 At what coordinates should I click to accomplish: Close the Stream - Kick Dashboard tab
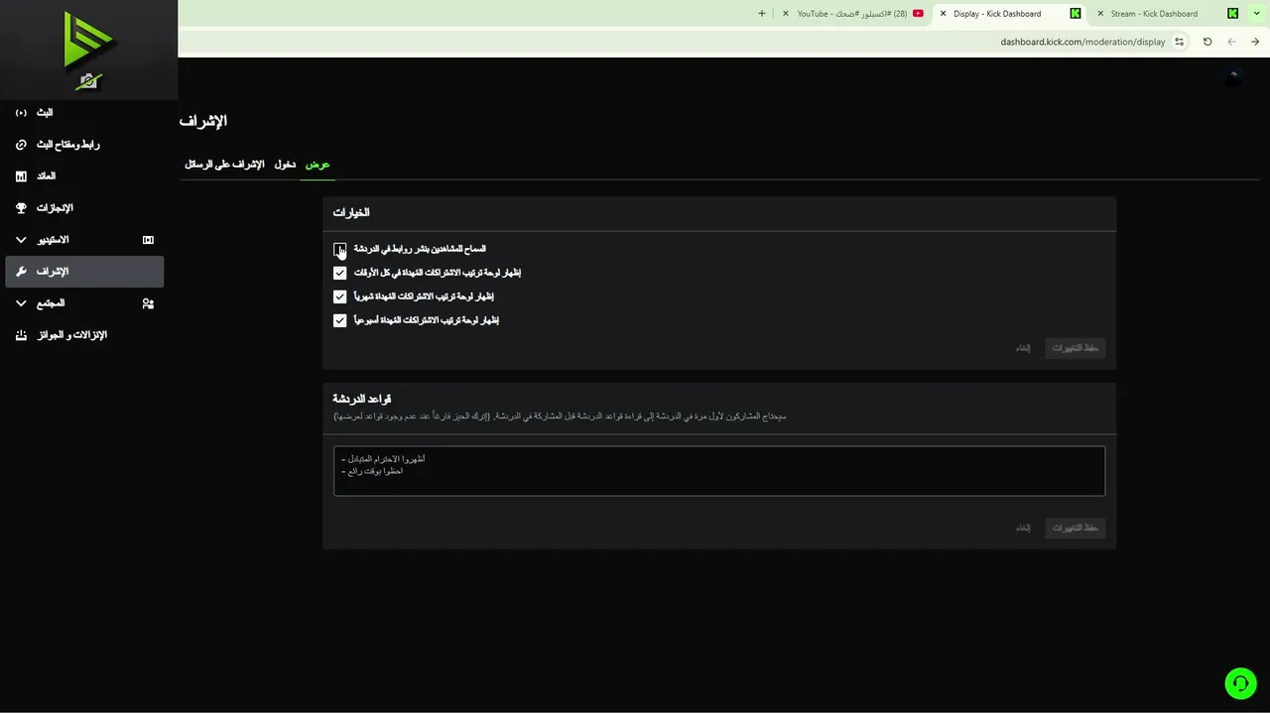tap(1099, 14)
